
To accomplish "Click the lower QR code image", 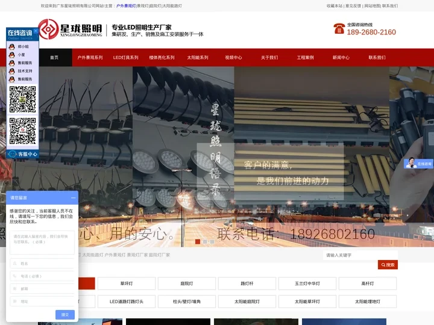I will [22, 131].
